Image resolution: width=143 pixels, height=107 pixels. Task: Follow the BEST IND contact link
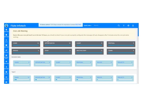[78, 25]
